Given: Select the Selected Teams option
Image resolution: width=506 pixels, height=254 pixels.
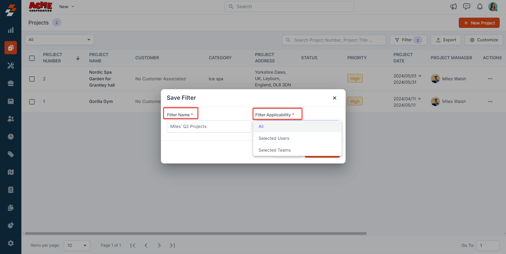Looking at the screenshot, I should 297,150.
